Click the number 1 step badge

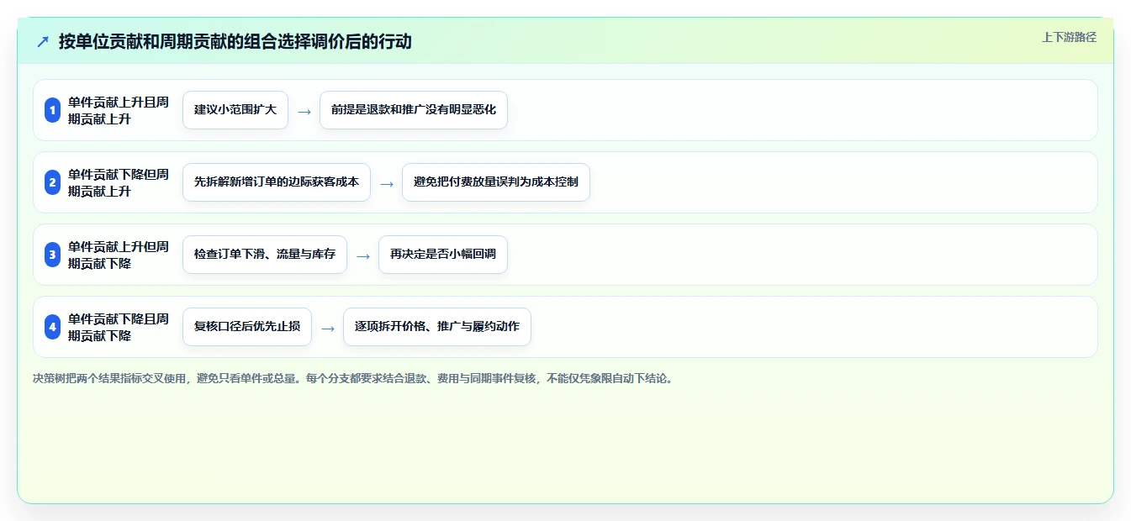[52, 110]
